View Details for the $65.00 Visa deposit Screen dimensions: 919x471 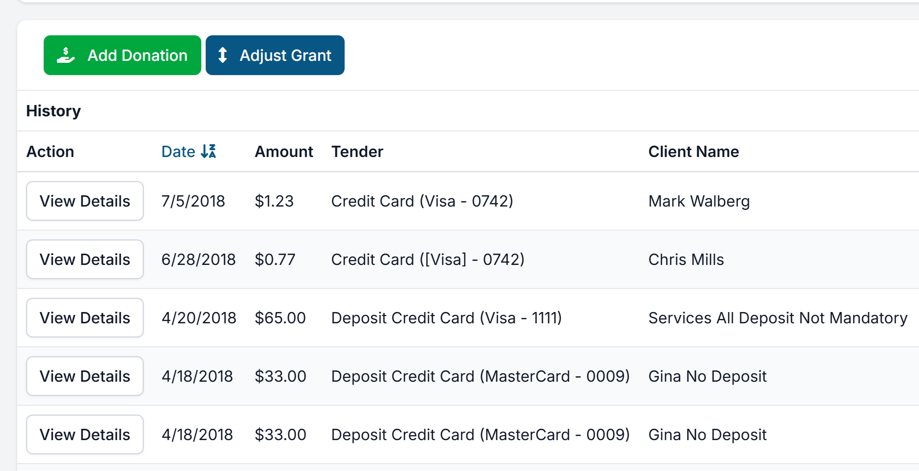[x=84, y=317]
